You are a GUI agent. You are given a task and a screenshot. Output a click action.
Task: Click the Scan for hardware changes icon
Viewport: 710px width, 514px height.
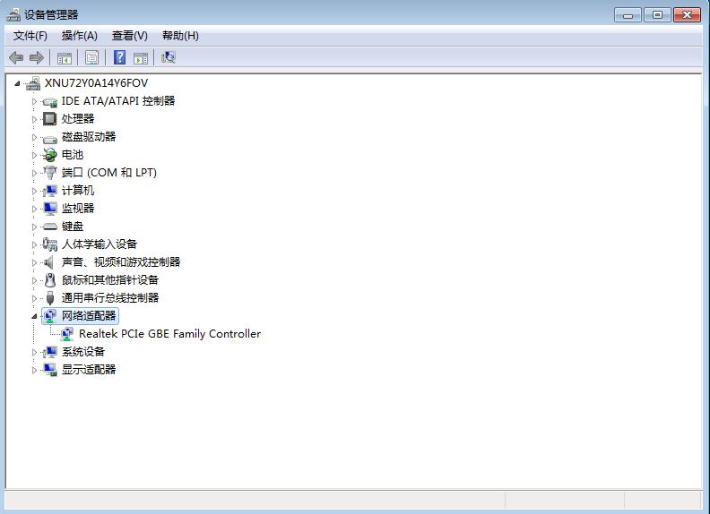tap(168, 57)
